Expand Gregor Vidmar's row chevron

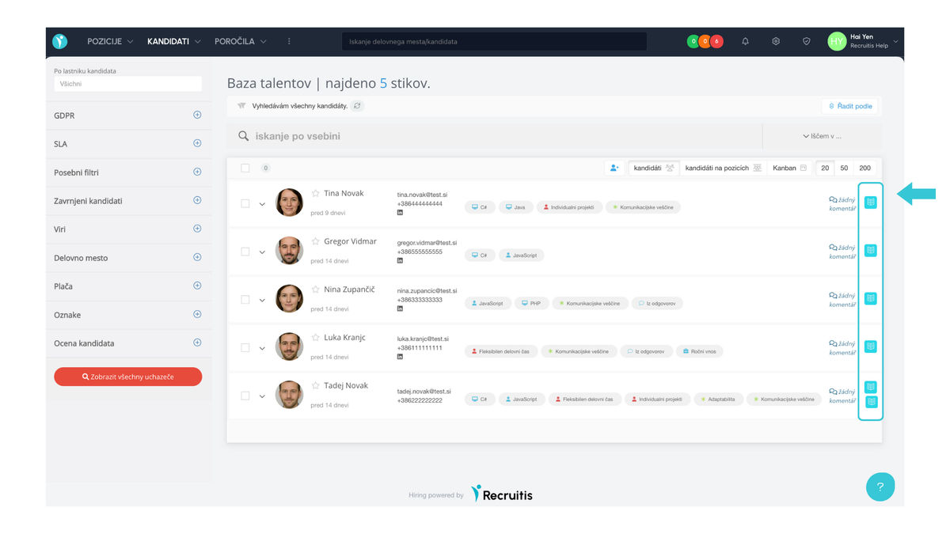point(262,252)
